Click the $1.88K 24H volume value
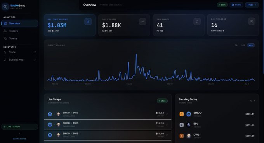The height and width of the screenshot is (143, 264). (111, 25)
